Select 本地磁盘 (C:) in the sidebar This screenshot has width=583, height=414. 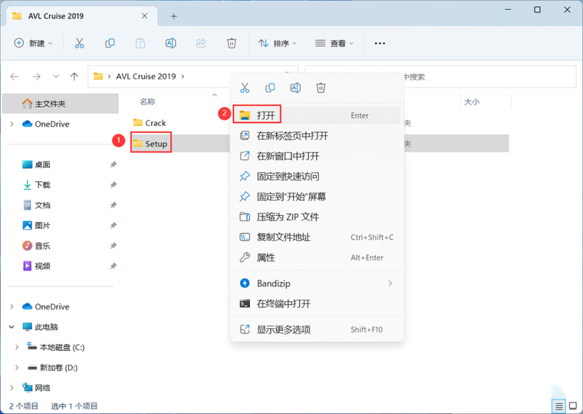click(x=56, y=347)
